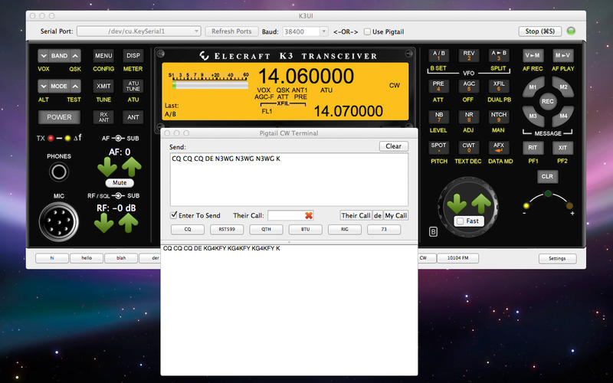Click the MODE up arrow

point(75,86)
